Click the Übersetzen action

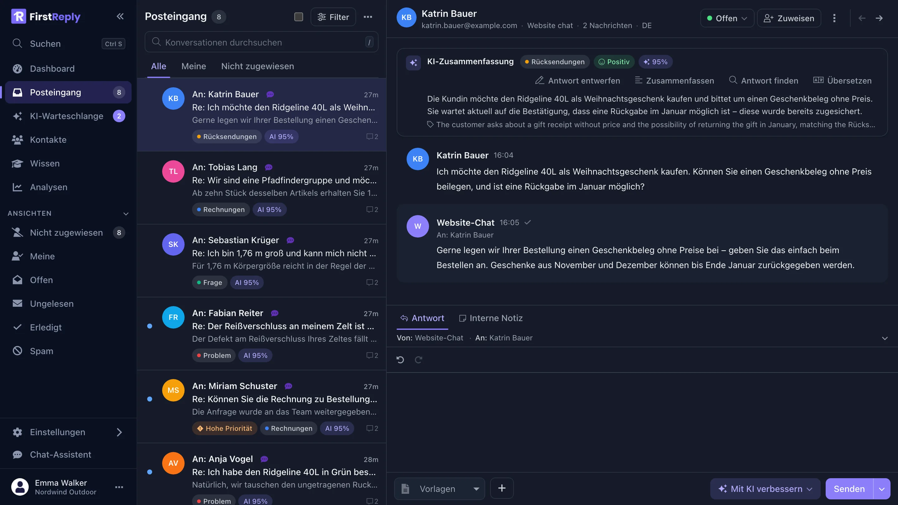coord(842,80)
